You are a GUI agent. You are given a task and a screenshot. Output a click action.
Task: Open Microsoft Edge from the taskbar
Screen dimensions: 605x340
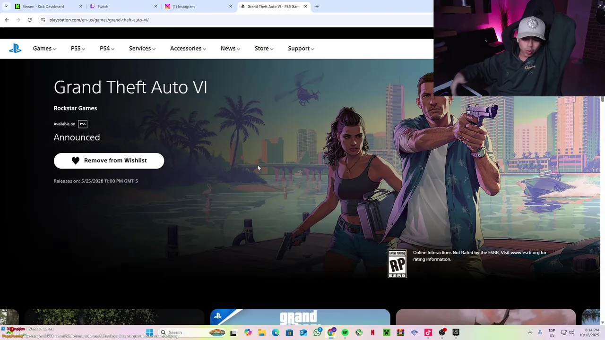point(276,332)
